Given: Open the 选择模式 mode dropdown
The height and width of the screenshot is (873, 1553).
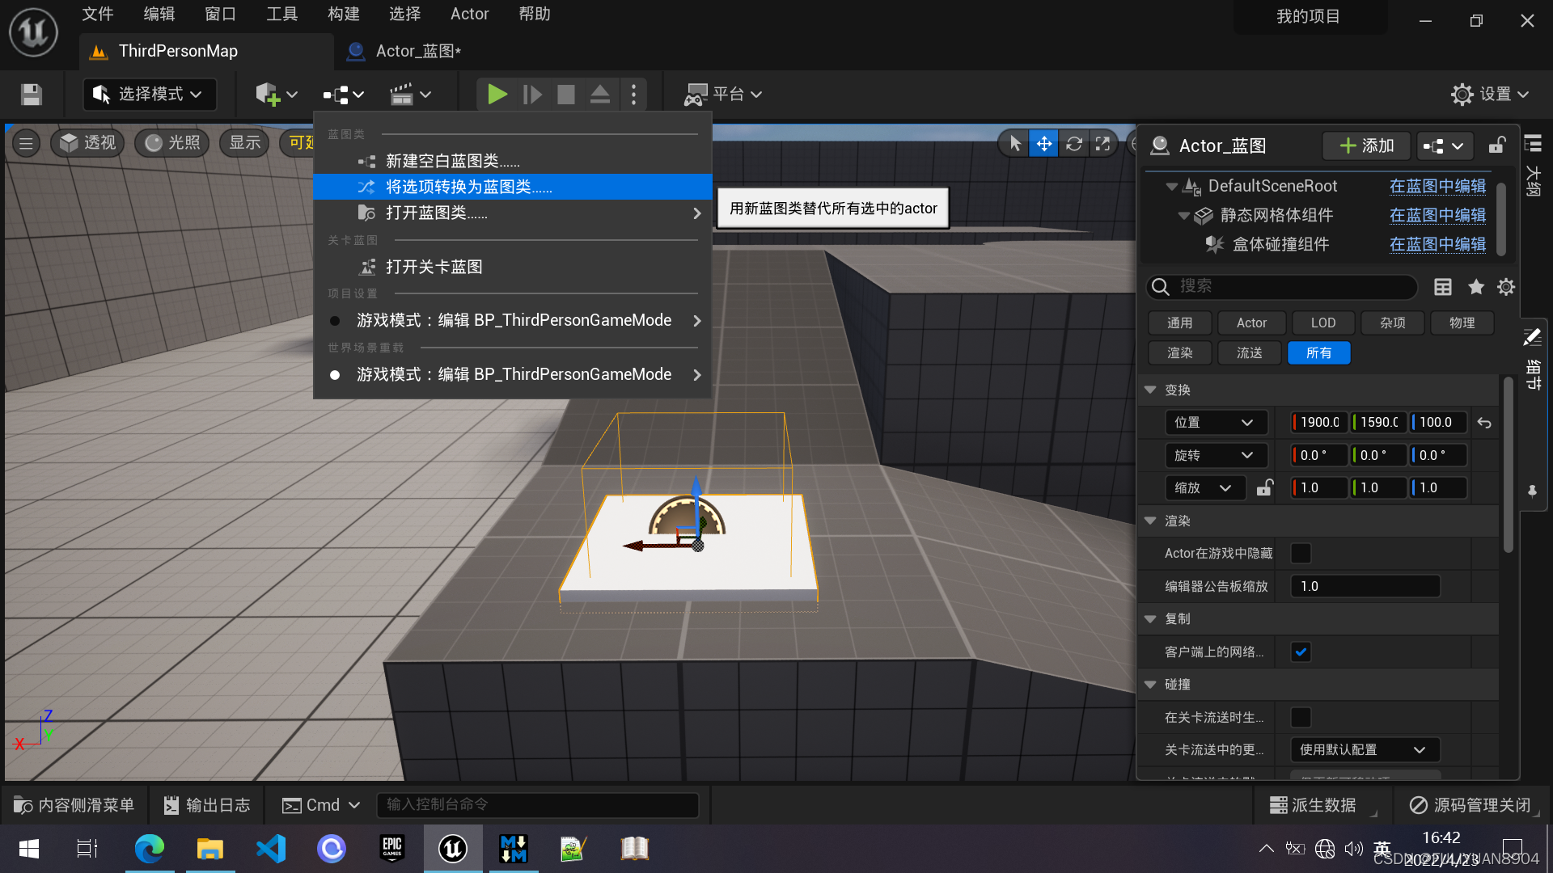Looking at the screenshot, I should coord(150,95).
